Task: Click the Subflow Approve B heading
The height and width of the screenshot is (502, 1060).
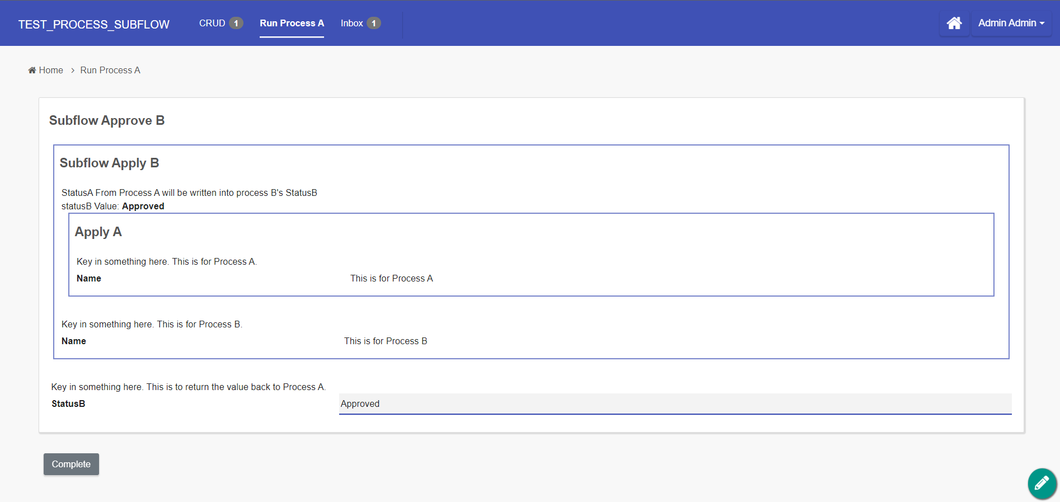Action: click(107, 120)
